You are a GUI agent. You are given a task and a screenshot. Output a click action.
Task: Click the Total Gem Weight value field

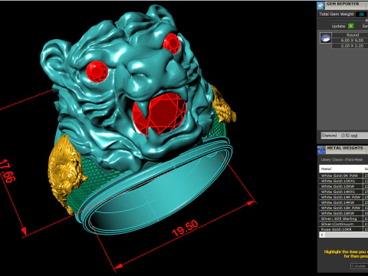pos(361,15)
